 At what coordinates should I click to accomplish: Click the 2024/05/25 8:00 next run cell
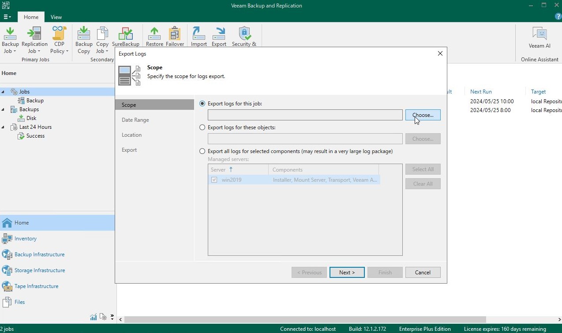click(490, 110)
